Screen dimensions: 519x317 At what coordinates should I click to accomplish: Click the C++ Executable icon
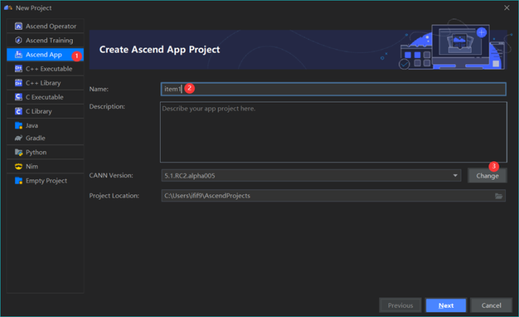click(x=19, y=69)
